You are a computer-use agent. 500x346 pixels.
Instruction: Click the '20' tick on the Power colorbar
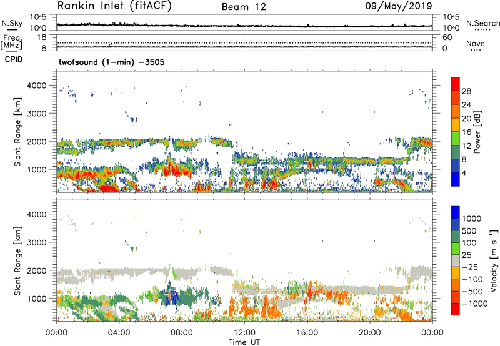[x=466, y=119]
